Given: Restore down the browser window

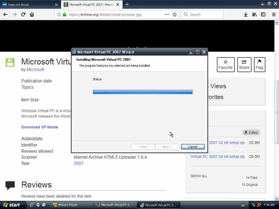Looking at the screenshot, I should point(269,4).
